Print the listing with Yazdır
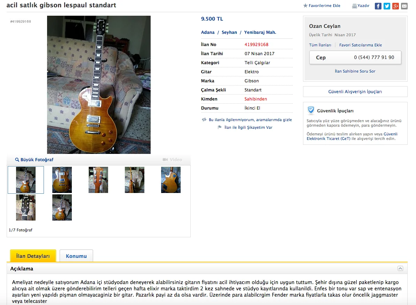This screenshot has height=305, width=416. pos(361,6)
